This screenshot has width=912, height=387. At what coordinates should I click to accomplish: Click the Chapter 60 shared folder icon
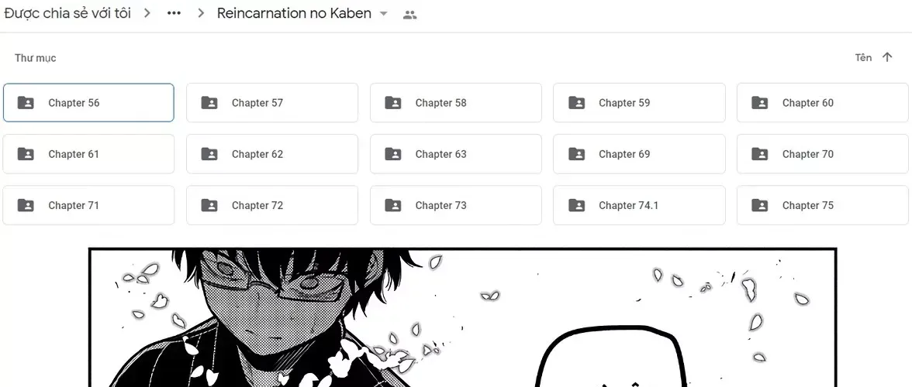tap(760, 103)
